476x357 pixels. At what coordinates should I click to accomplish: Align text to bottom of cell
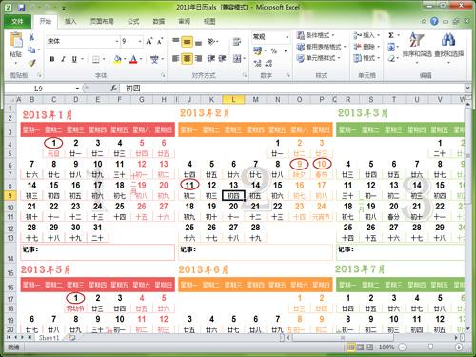[198, 42]
